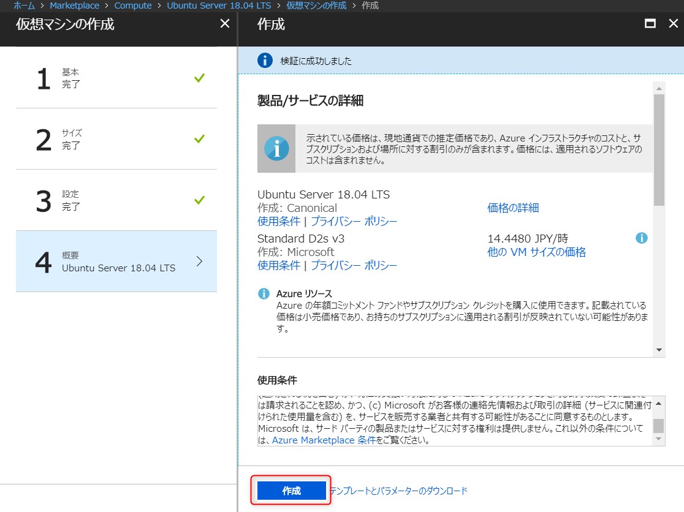Viewport: 684px width, 512px height.
Task: Click the 使用条件 section heading
Action: point(277,380)
